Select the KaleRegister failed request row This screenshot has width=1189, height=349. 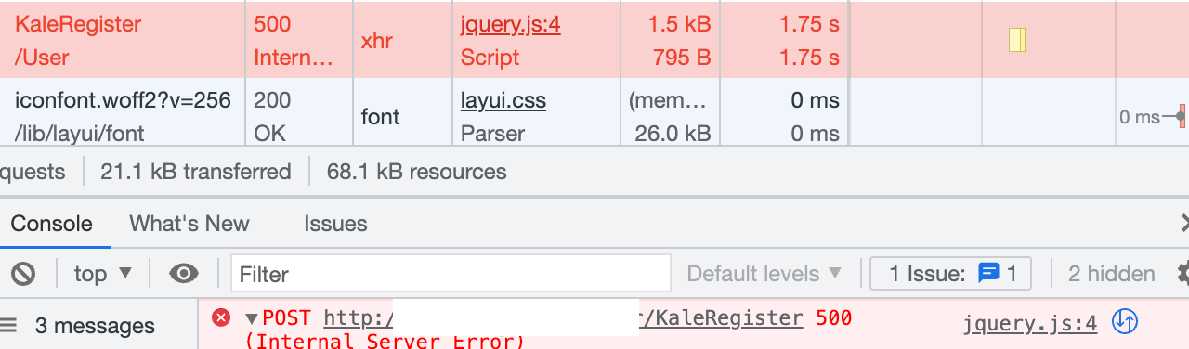(x=594, y=40)
